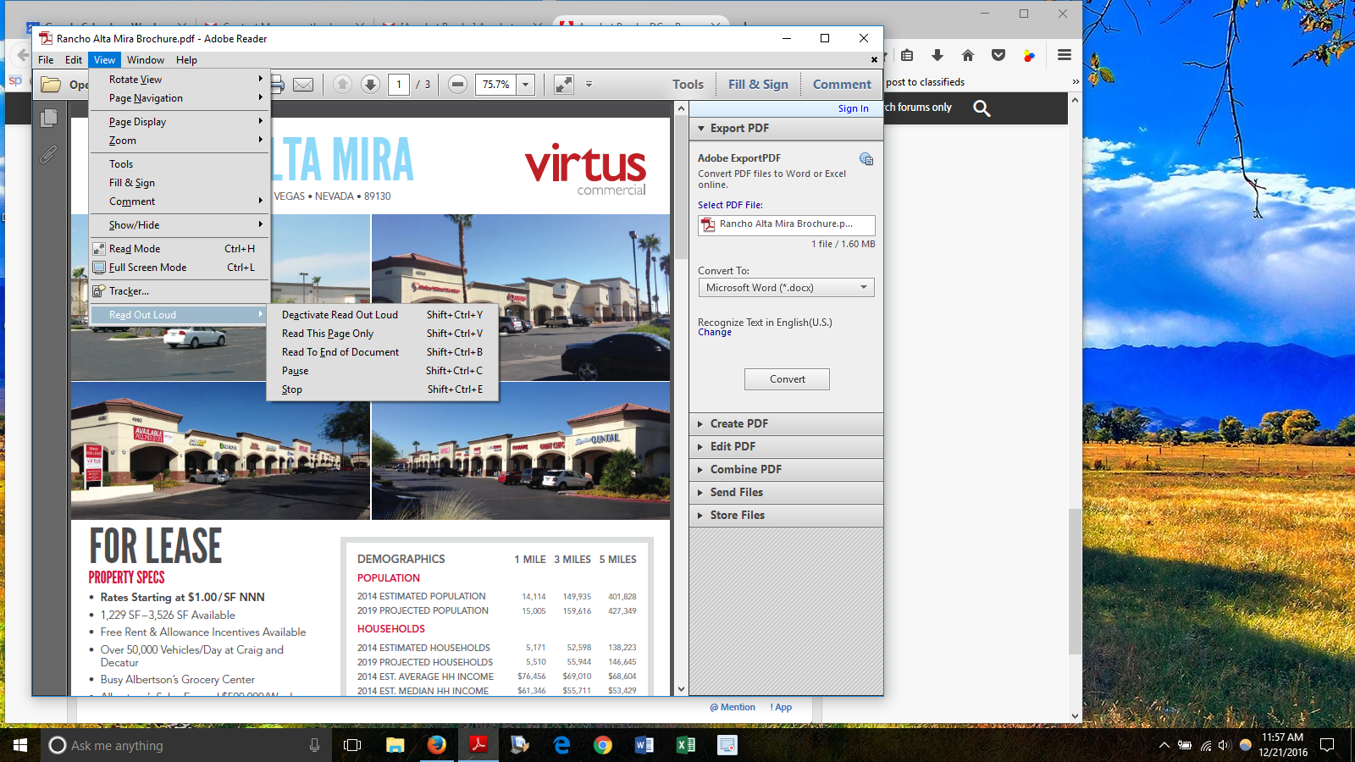Screen dimensions: 1355x762
Task: Click the email envelope icon in toolbar
Action: click(303, 84)
